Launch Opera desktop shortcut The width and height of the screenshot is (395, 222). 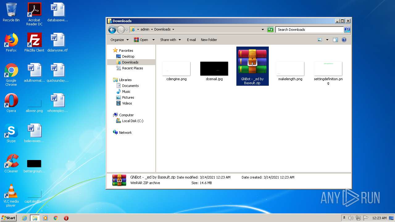tap(11, 103)
